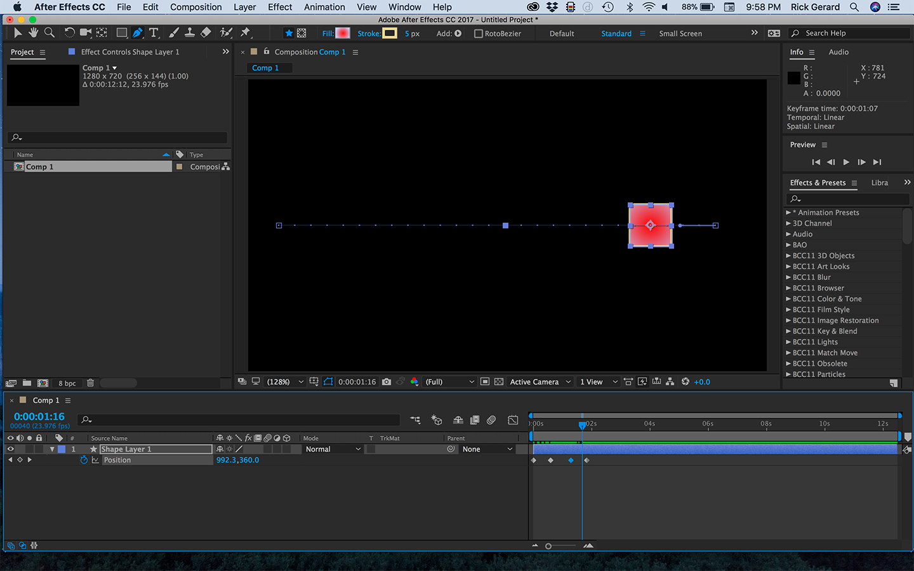
Task: Select the Type tool
Action: click(154, 33)
